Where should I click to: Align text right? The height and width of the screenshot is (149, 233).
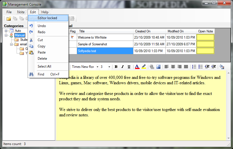coord(180,67)
